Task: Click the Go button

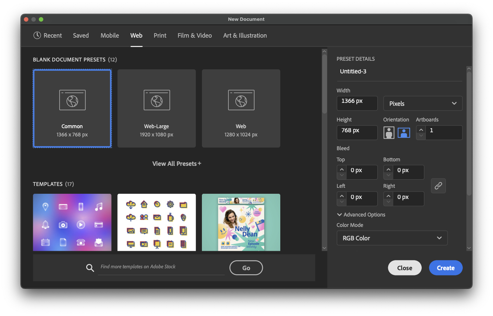Action: pos(246,268)
